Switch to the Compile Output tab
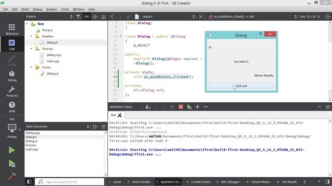The width and height of the screenshot is (332, 186). pyautogui.click(x=198, y=182)
